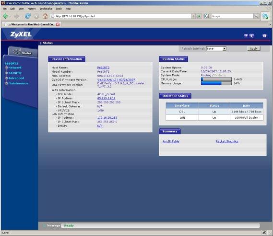Open the LAN IP address 172.16.20.252 link
Image resolution: width=273 pixels, height=236 pixels.
click(107, 118)
